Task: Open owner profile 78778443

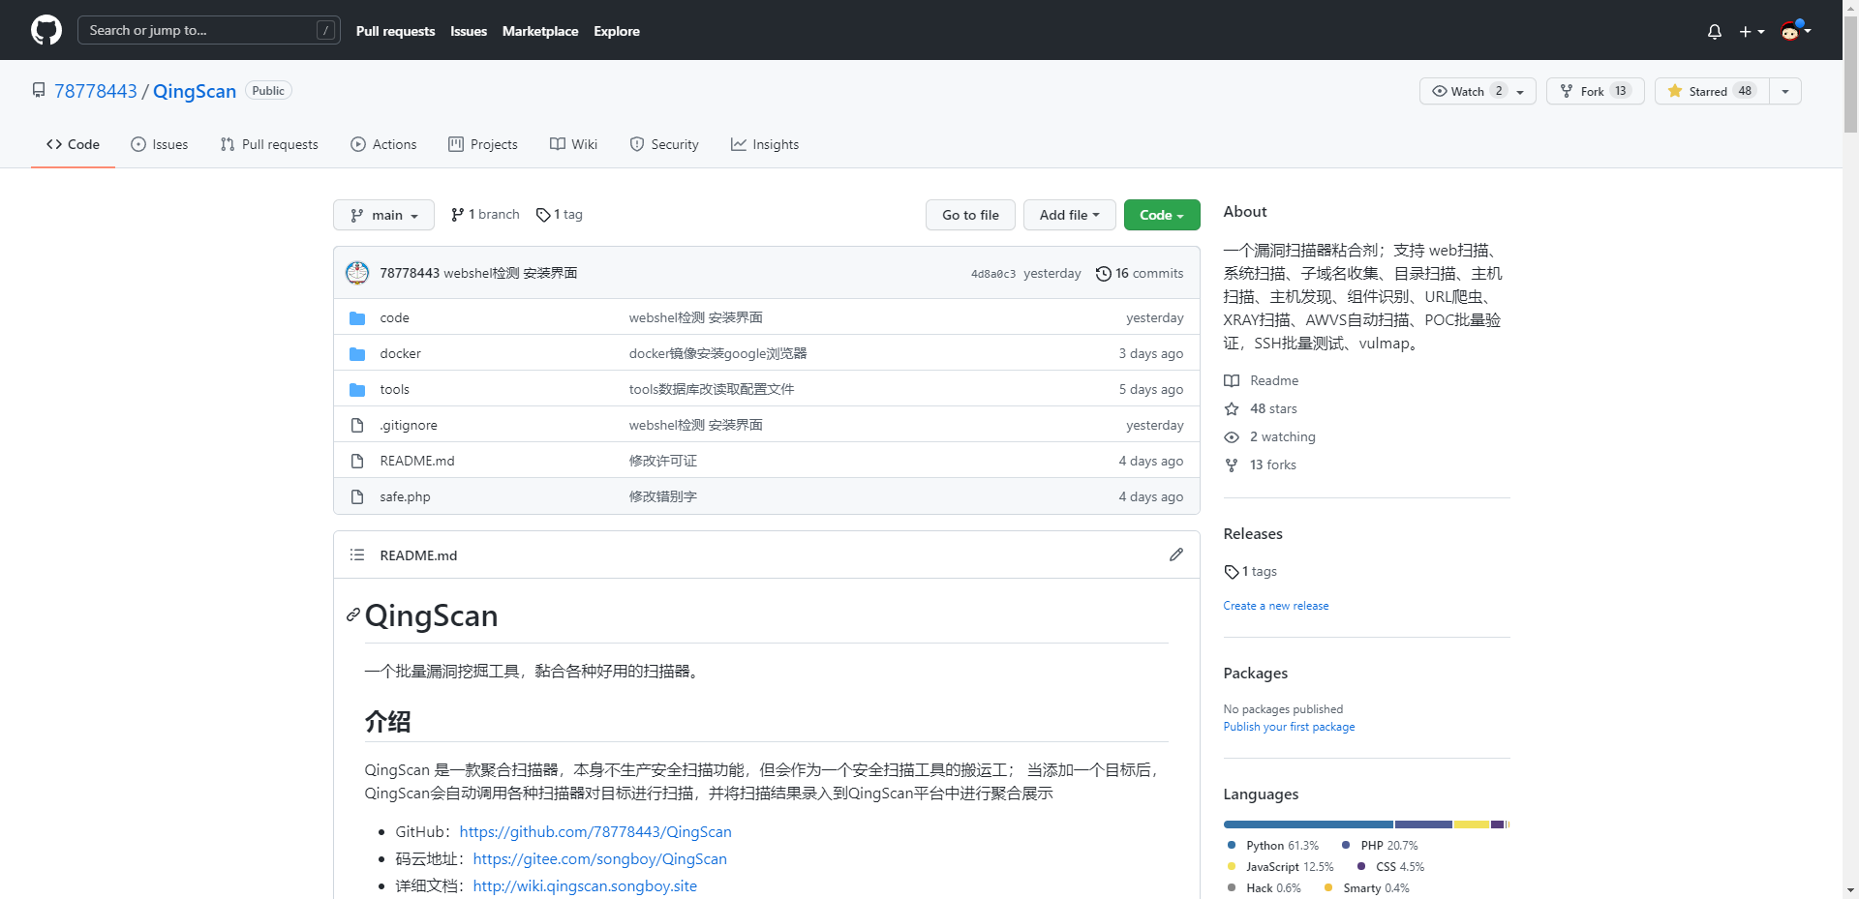Action: coord(96,91)
